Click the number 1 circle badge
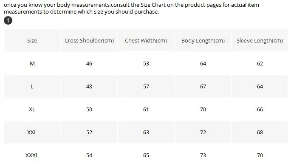Image resolution: width=291 pixels, height=167 pixels. pos(8,20)
